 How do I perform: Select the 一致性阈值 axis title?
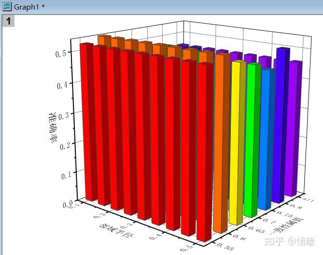(x=286, y=226)
